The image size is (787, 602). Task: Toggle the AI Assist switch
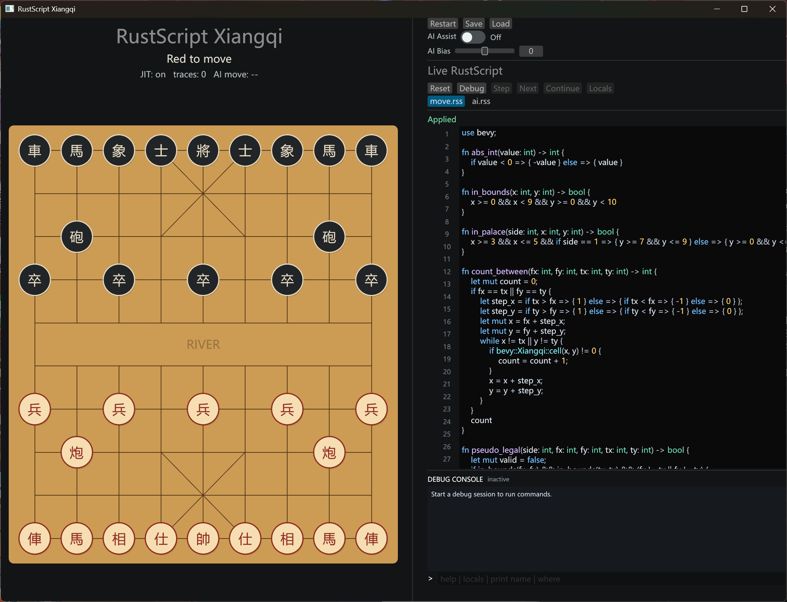(x=473, y=37)
